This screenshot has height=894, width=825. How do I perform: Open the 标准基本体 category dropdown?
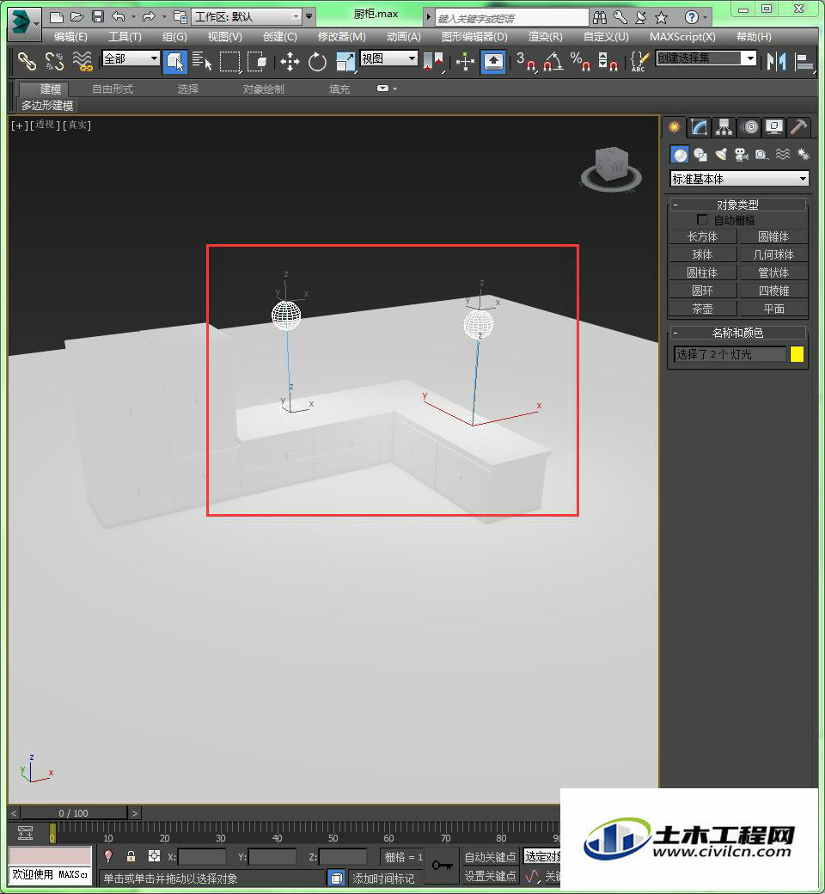click(x=739, y=179)
